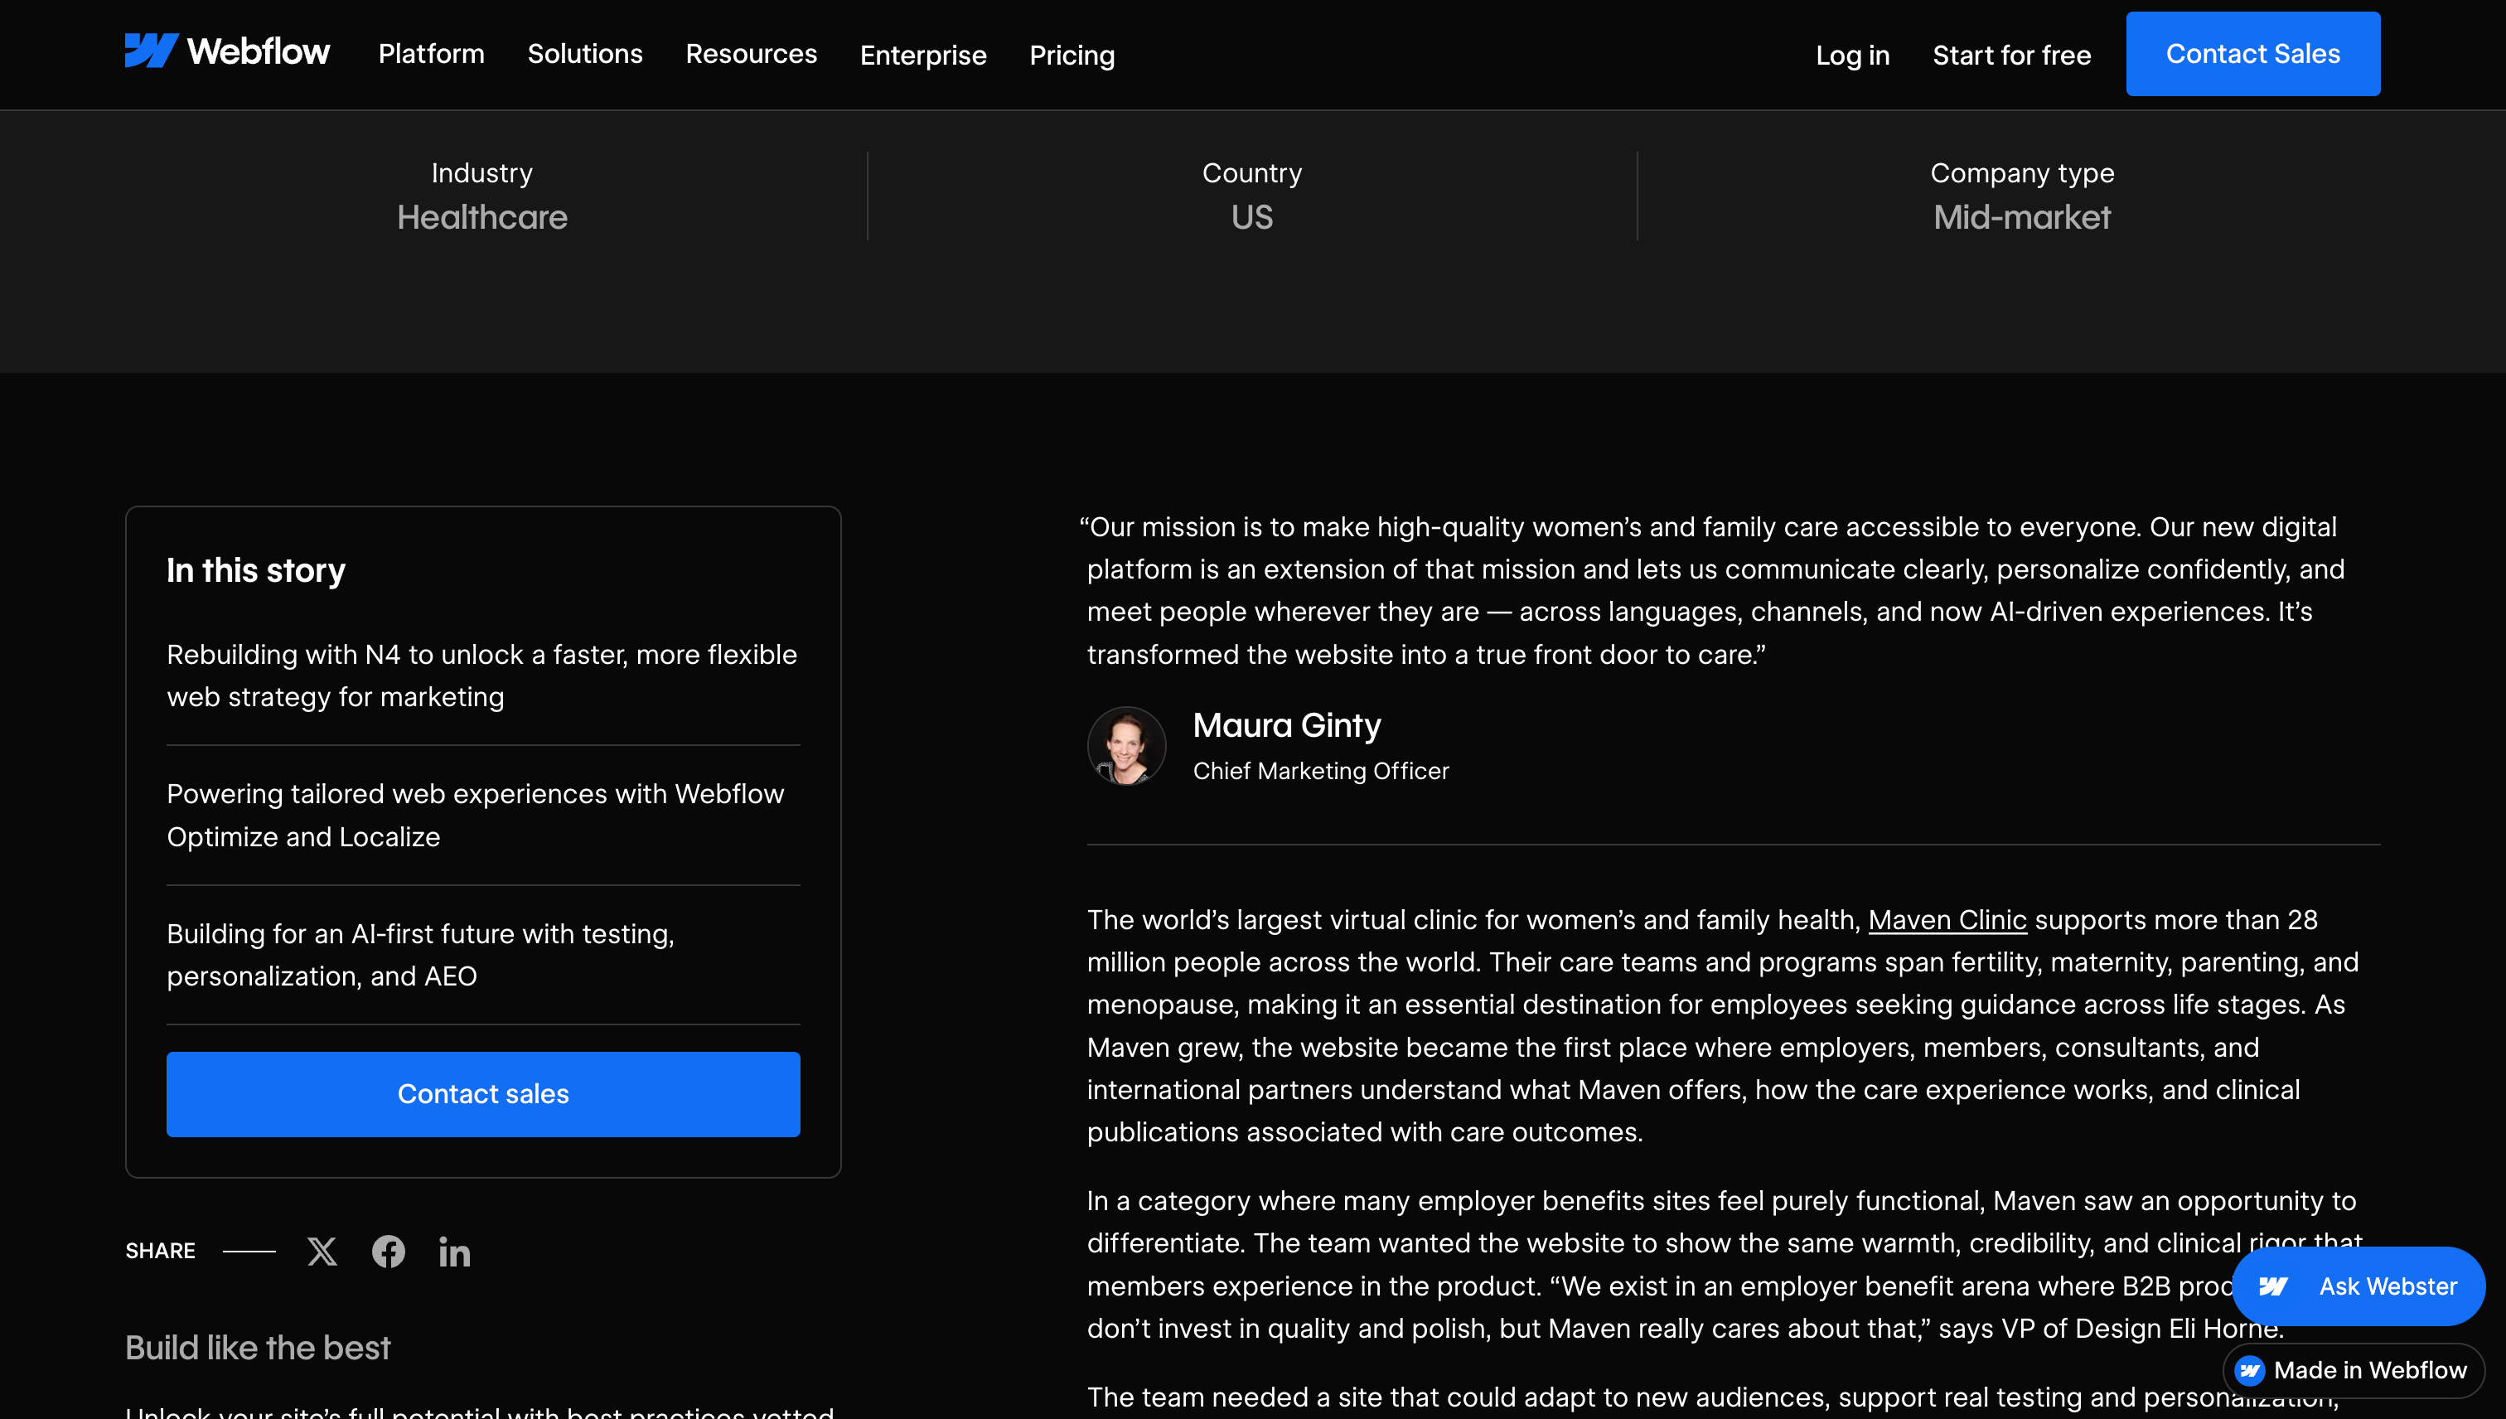
Task: Click the Build like the best heading
Action: tap(257, 1347)
